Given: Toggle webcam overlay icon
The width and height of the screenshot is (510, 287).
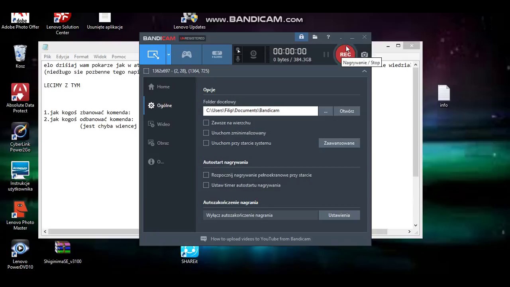Looking at the screenshot, I should [x=253, y=55].
